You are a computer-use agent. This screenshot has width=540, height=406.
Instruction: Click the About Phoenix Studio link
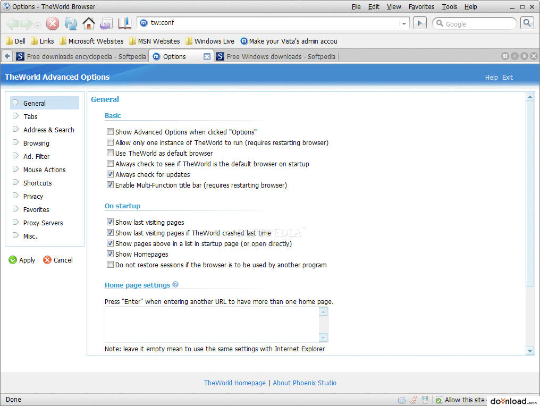click(x=305, y=383)
